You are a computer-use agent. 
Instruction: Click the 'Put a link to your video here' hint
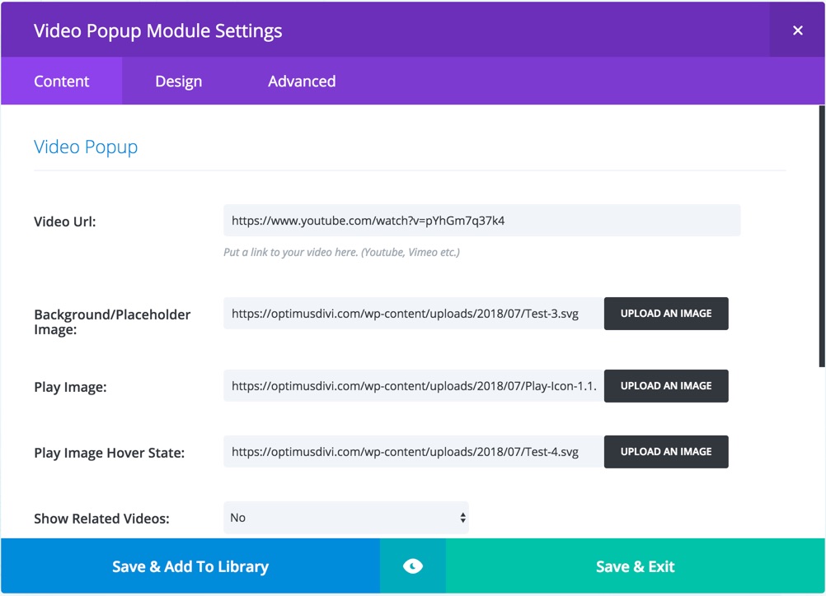click(x=341, y=253)
